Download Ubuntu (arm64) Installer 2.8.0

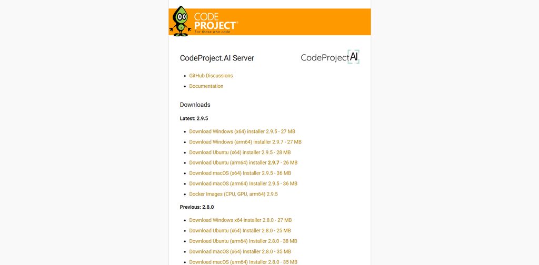pyautogui.click(x=243, y=241)
